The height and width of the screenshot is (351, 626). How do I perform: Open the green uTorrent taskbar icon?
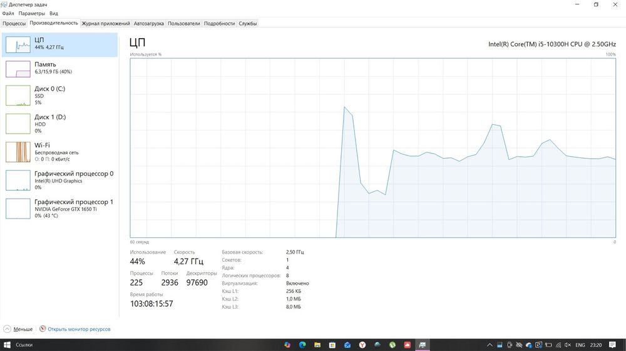(x=393, y=345)
